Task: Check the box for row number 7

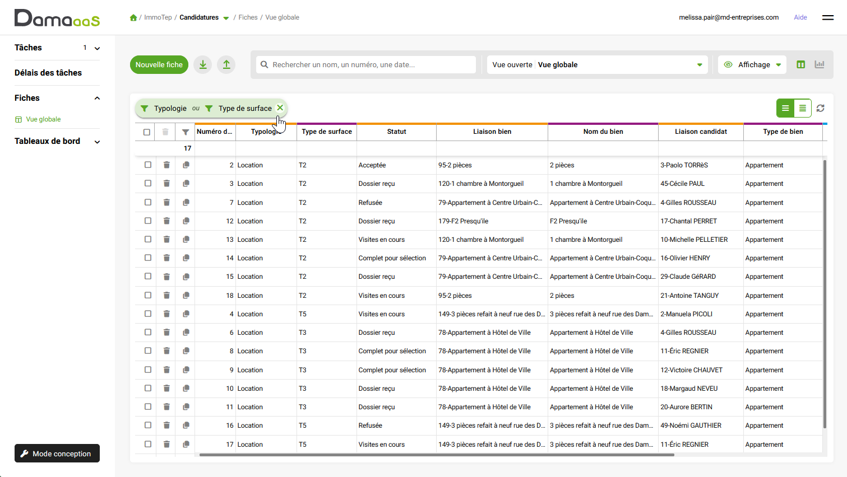Action: point(148,202)
